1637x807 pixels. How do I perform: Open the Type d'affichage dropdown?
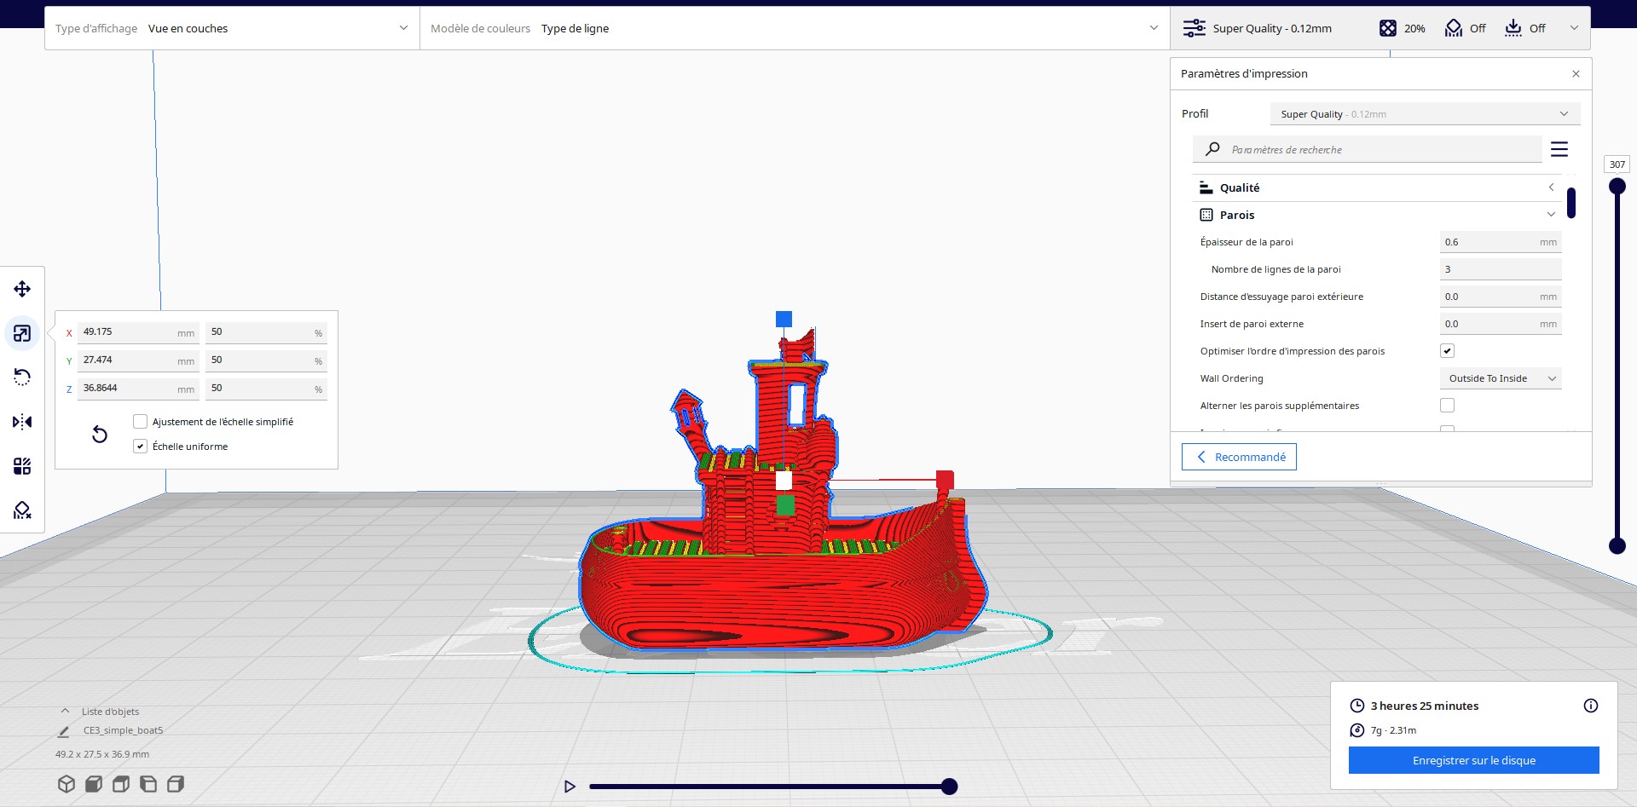(x=232, y=28)
